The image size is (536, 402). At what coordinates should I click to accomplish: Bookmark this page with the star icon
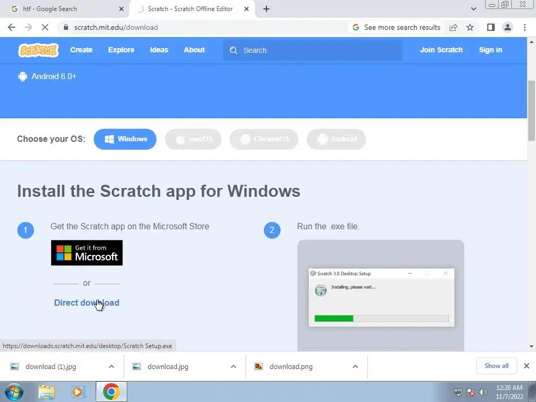click(470, 27)
